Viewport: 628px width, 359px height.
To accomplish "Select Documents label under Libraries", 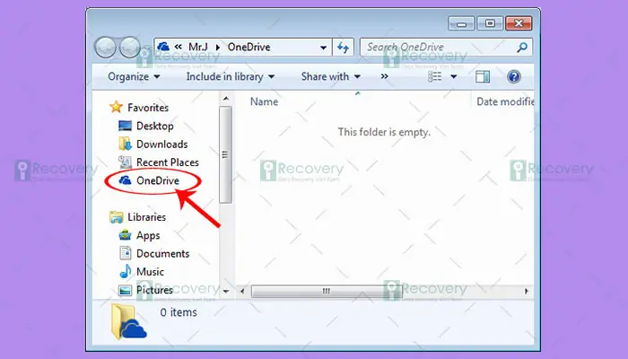I will (x=162, y=254).
